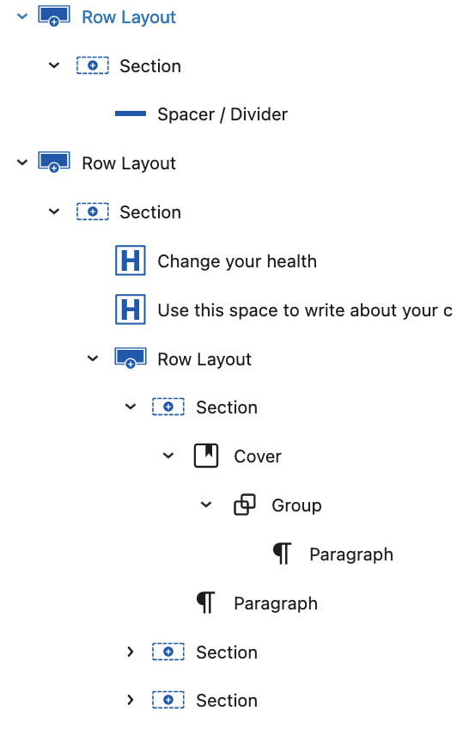The image size is (457, 729).
Task: Select the Cover block label
Action: (258, 456)
